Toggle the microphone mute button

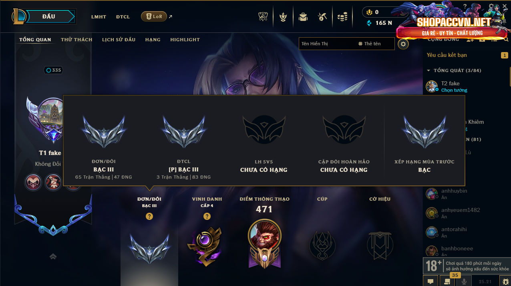tap(464, 282)
